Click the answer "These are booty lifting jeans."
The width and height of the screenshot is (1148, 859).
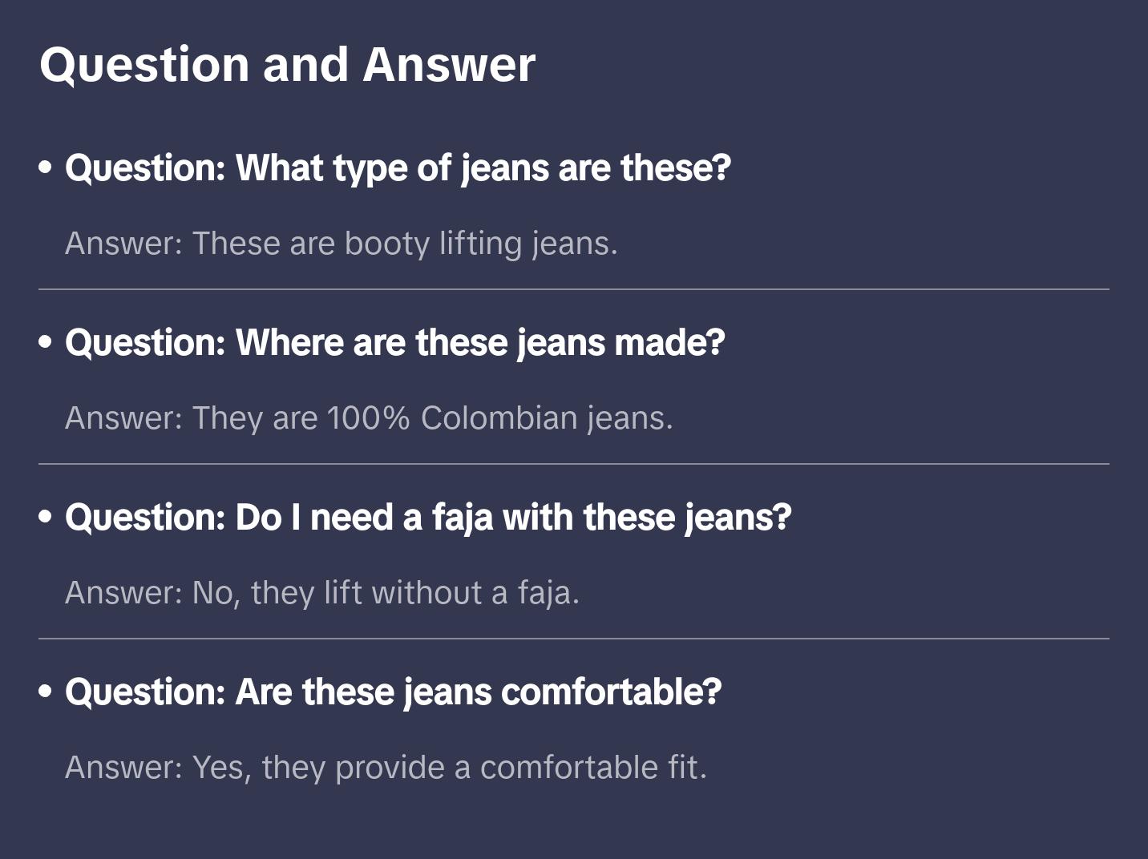click(342, 244)
